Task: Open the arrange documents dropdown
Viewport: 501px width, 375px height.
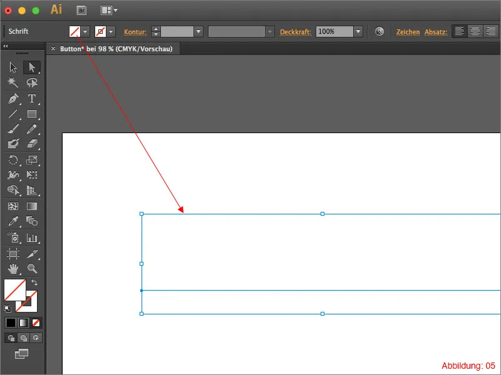Action: pos(109,10)
